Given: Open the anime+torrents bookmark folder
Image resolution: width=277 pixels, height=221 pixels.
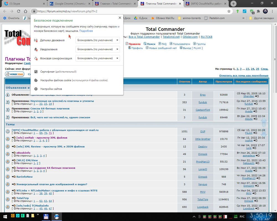Looking at the screenshot, I should pyautogui.click(x=189, y=18).
